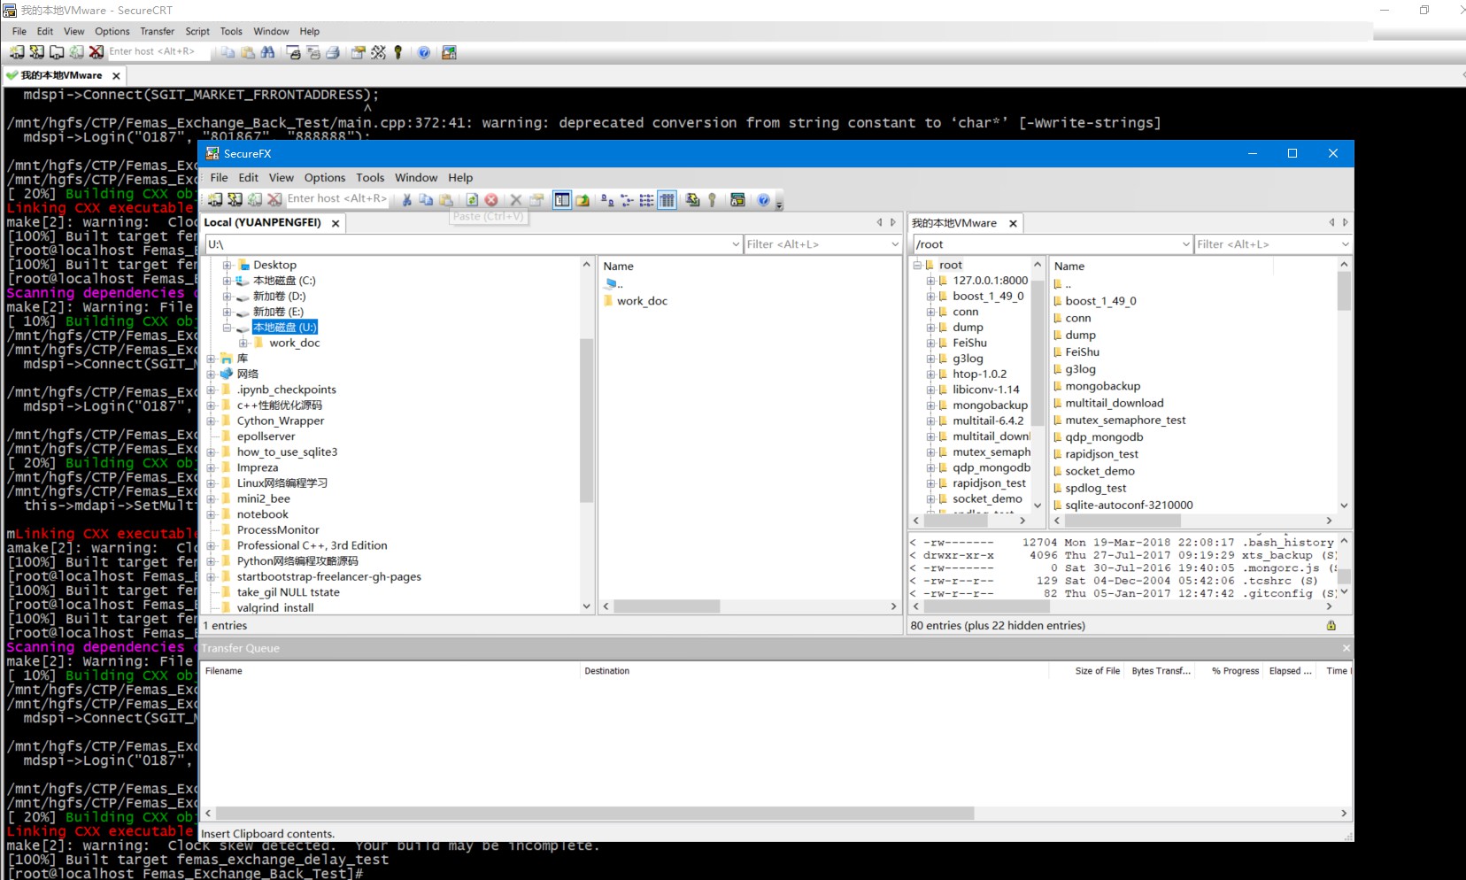This screenshot has height=880, width=1466.
Task: Click the SecureCRT Enter host field
Action: click(x=158, y=51)
